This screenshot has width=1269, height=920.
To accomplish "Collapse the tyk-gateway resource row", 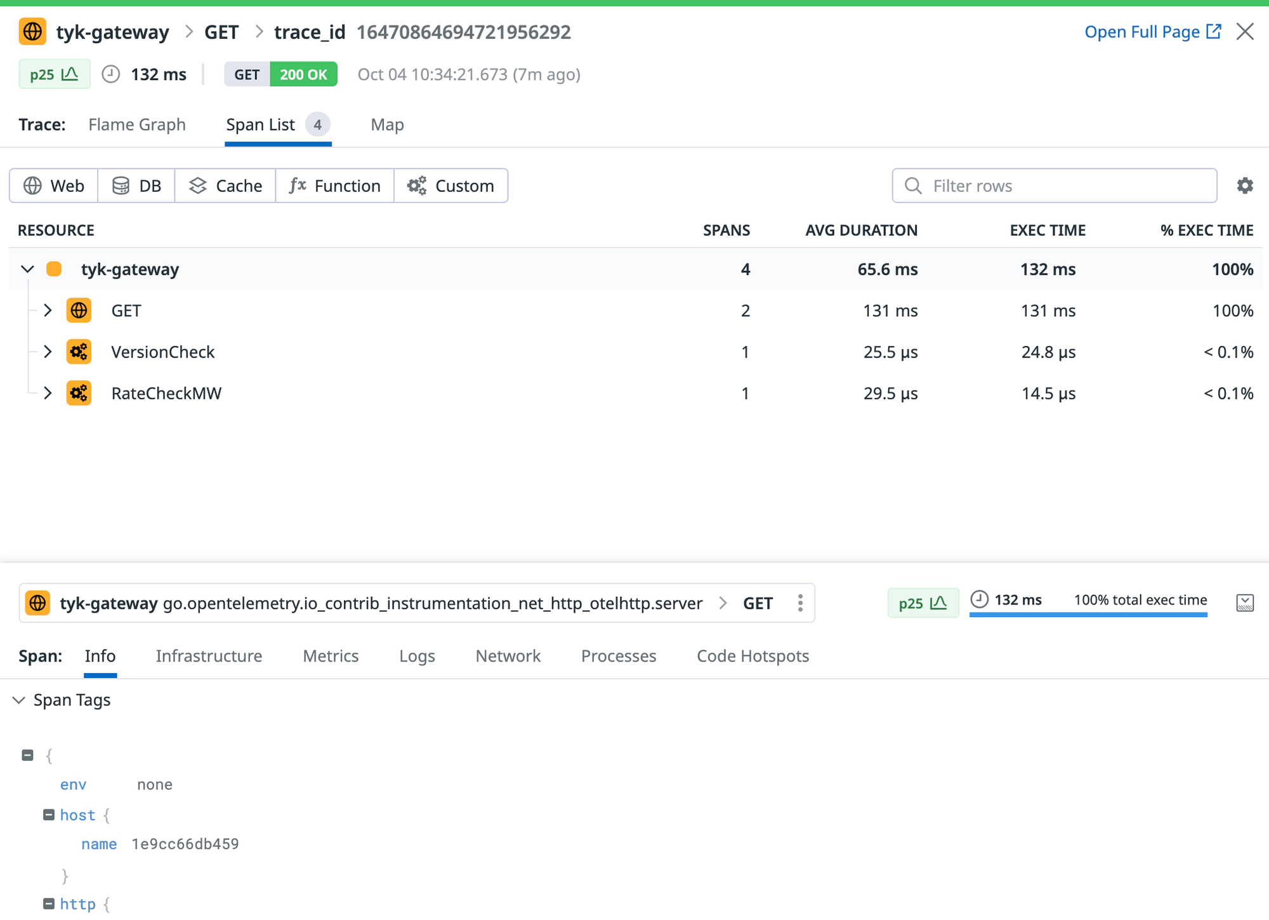I will click(27, 269).
